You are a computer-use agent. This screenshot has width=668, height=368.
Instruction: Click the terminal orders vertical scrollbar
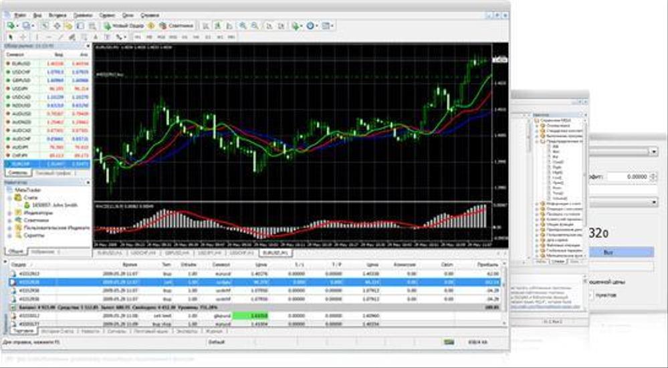pos(506,294)
